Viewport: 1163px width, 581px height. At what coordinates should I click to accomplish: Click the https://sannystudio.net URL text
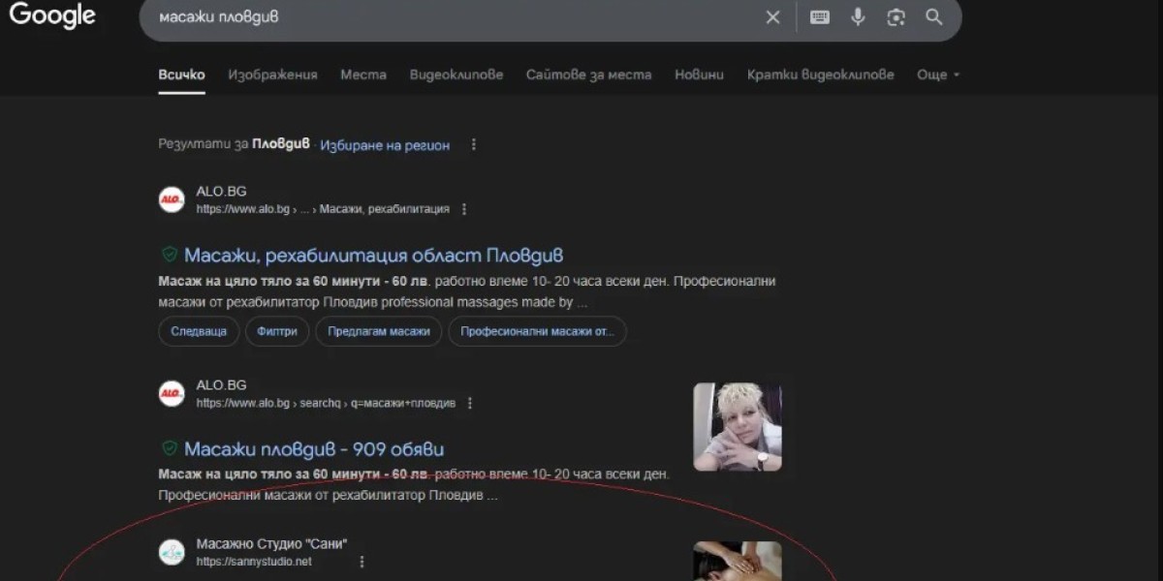click(254, 562)
